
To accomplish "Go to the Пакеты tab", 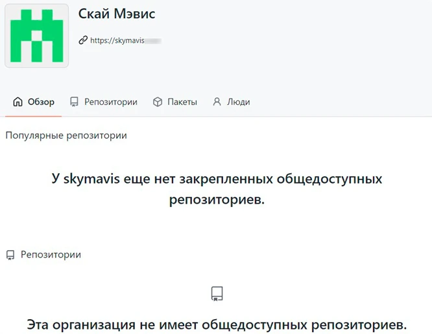I will coord(182,102).
